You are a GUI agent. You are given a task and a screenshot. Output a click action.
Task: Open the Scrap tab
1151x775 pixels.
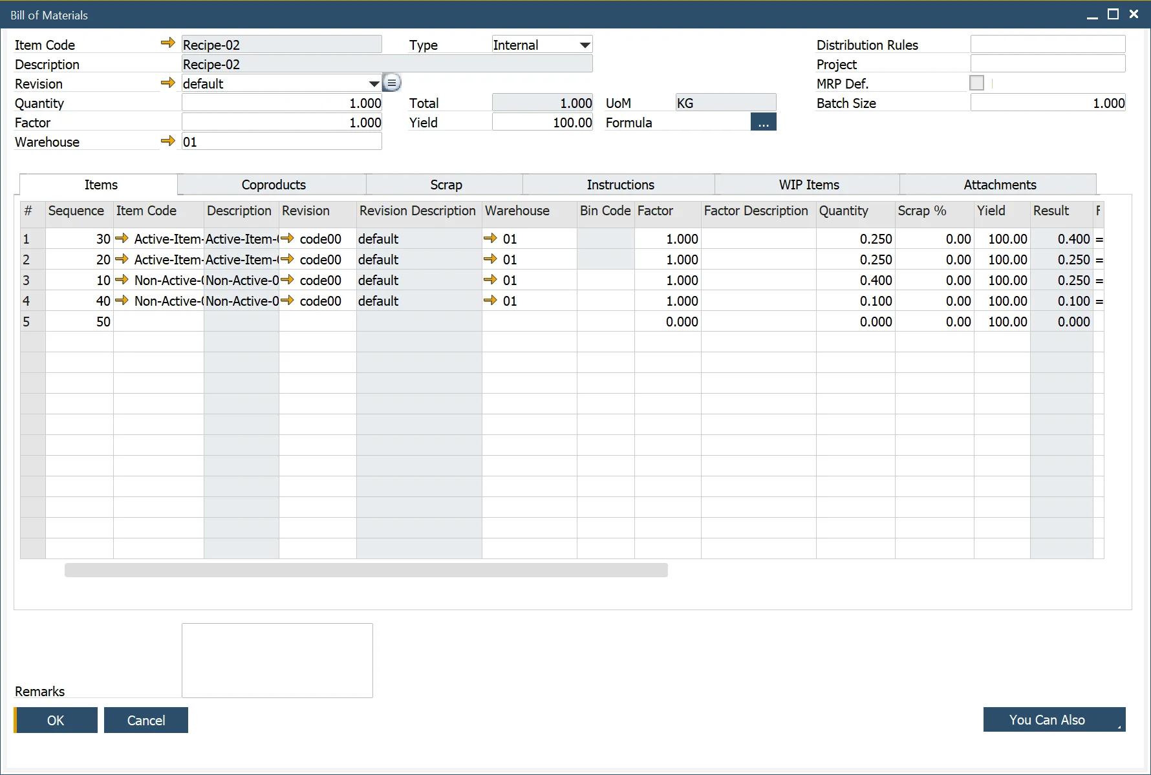point(446,185)
